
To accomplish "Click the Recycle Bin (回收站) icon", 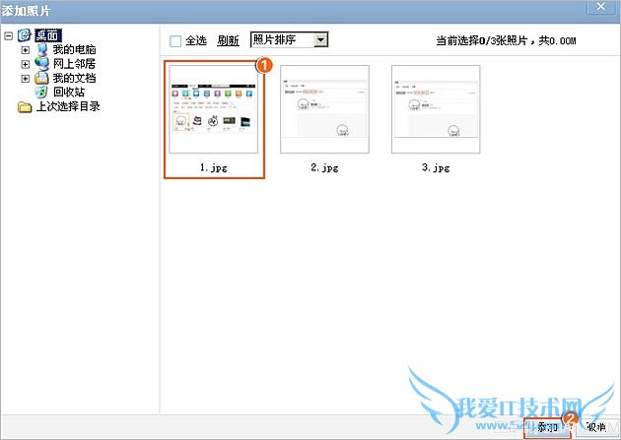I will point(41,93).
